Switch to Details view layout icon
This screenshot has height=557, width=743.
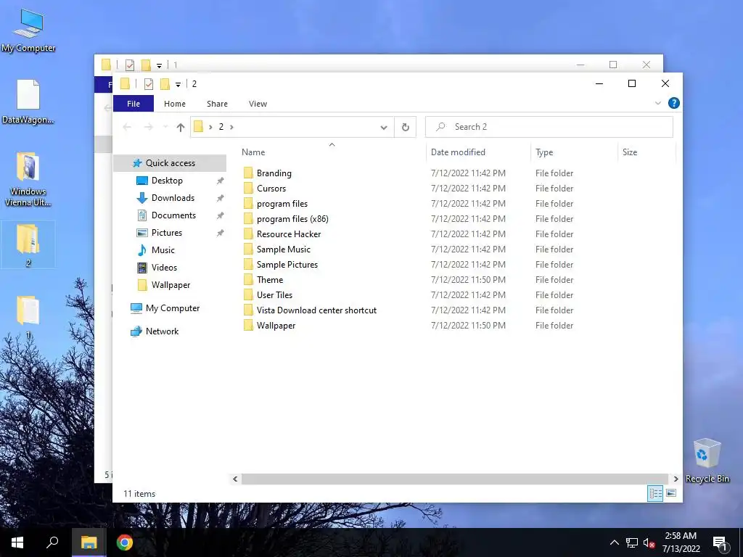tap(655, 493)
